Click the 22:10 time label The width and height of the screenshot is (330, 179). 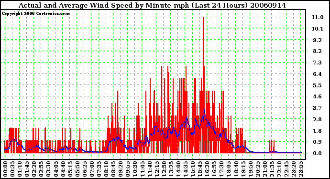point(279,169)
